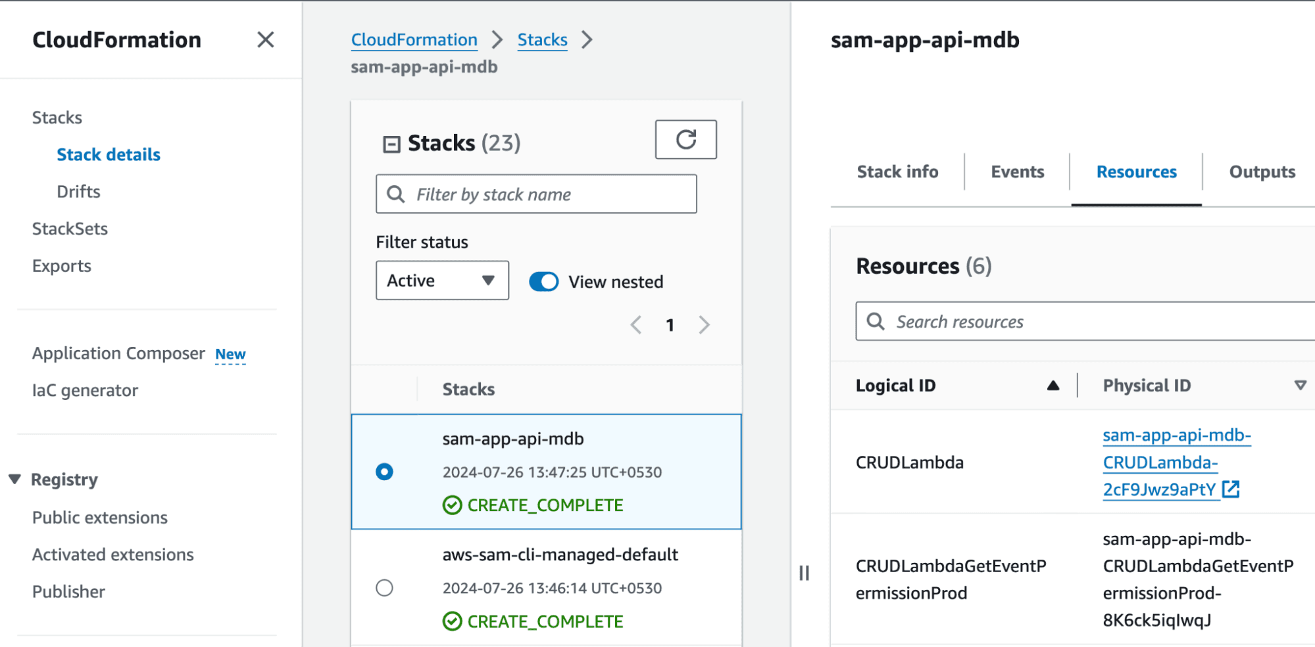Switch to the Outputs tab
Image resolution: width=1315 pixels, height=647 pixels.
(1261, 171)
